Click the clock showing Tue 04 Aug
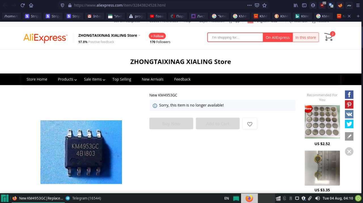Viewport: 363px width, 203px height. click(338, 198)
